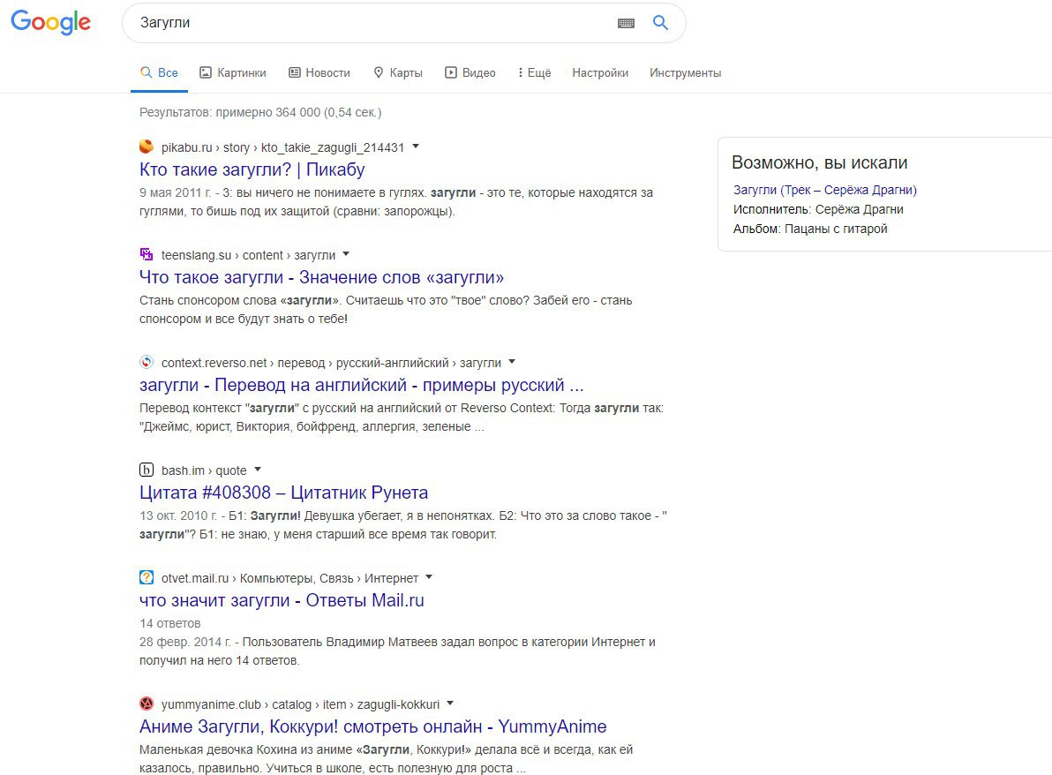Open result Аниме Загугли, Коккури! смотреть онлайн
This screenshot has height=775, width=1052.
pyautogui.click(x=373, y=726)
